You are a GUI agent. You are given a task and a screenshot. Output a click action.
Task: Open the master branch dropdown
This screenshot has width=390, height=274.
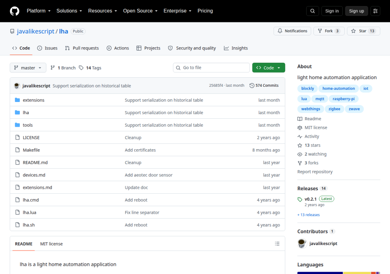(28, 68)
